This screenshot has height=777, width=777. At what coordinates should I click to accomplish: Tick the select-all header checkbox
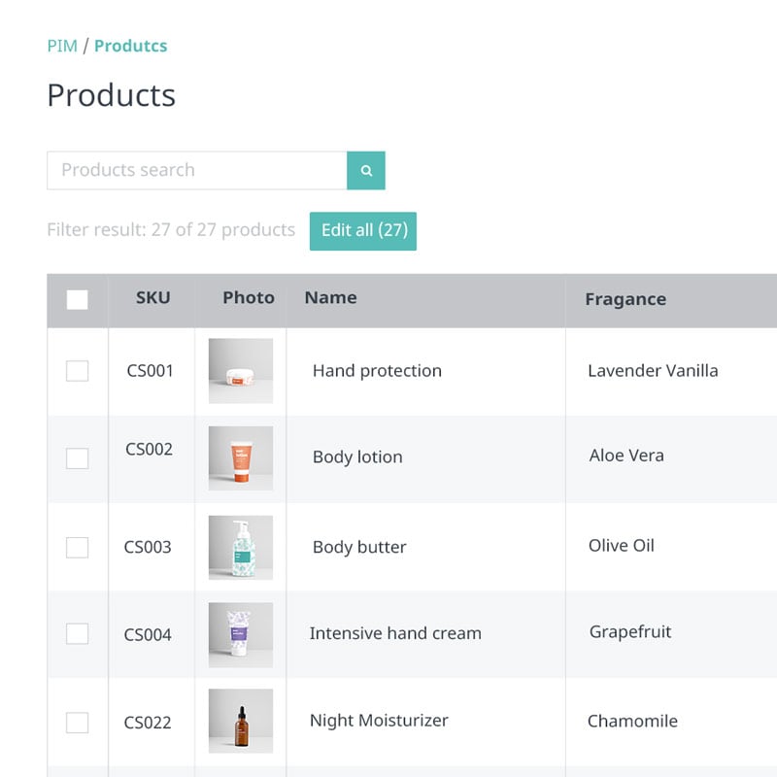[x=78, y=300]
